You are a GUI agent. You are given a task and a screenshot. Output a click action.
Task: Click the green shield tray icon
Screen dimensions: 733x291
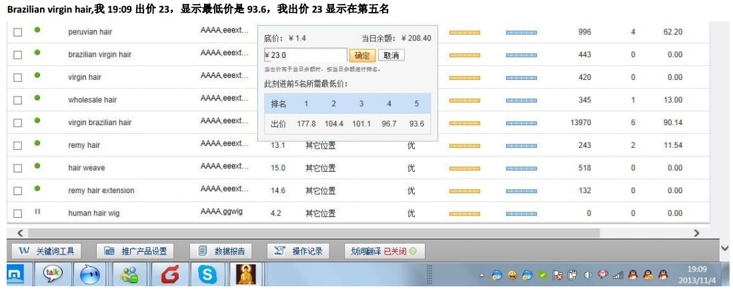[542, 276]
